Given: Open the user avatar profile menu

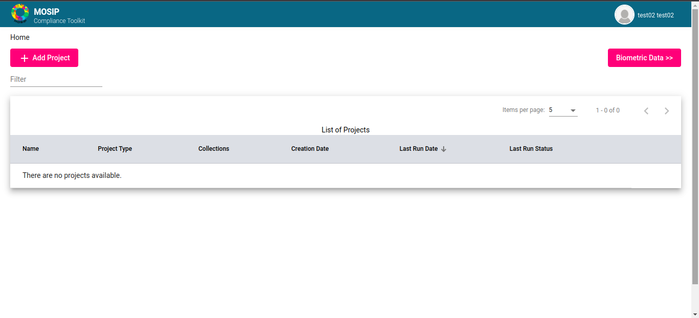Looking at the screenshot, I should coord(624,15).
